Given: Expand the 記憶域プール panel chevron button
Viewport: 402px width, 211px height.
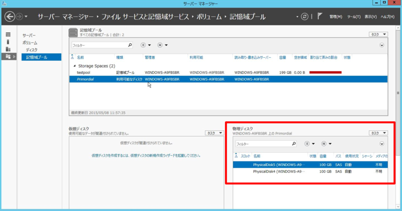Looking at the screenshot, I should (382, 45).
